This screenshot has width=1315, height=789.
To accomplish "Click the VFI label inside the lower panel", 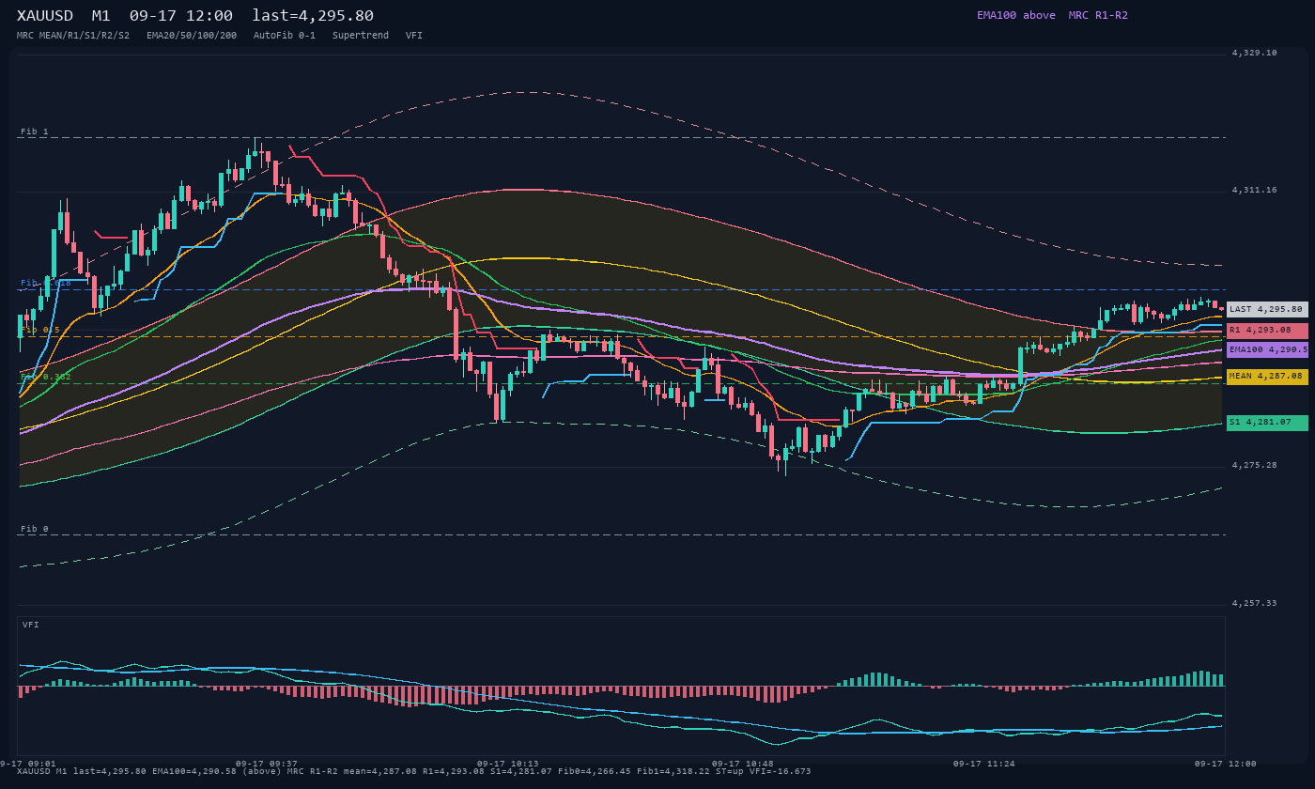I will (31, 625).
